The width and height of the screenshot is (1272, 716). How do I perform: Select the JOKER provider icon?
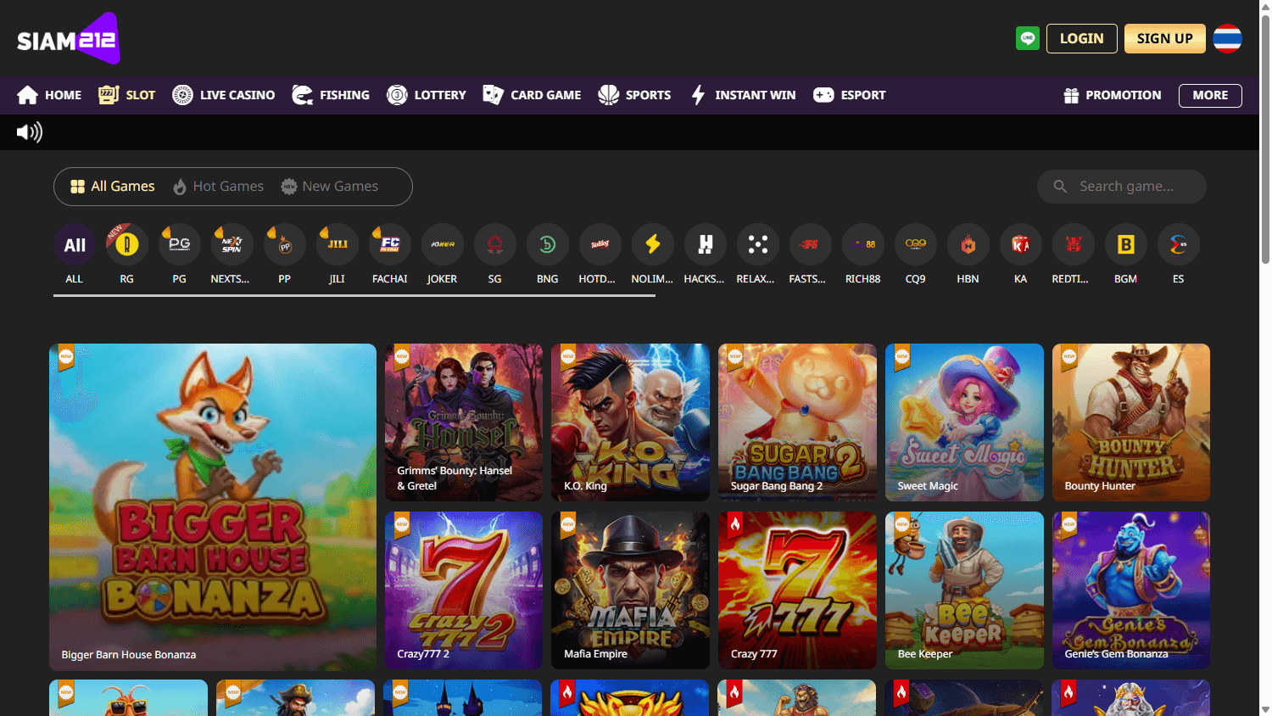pos(442,243)
